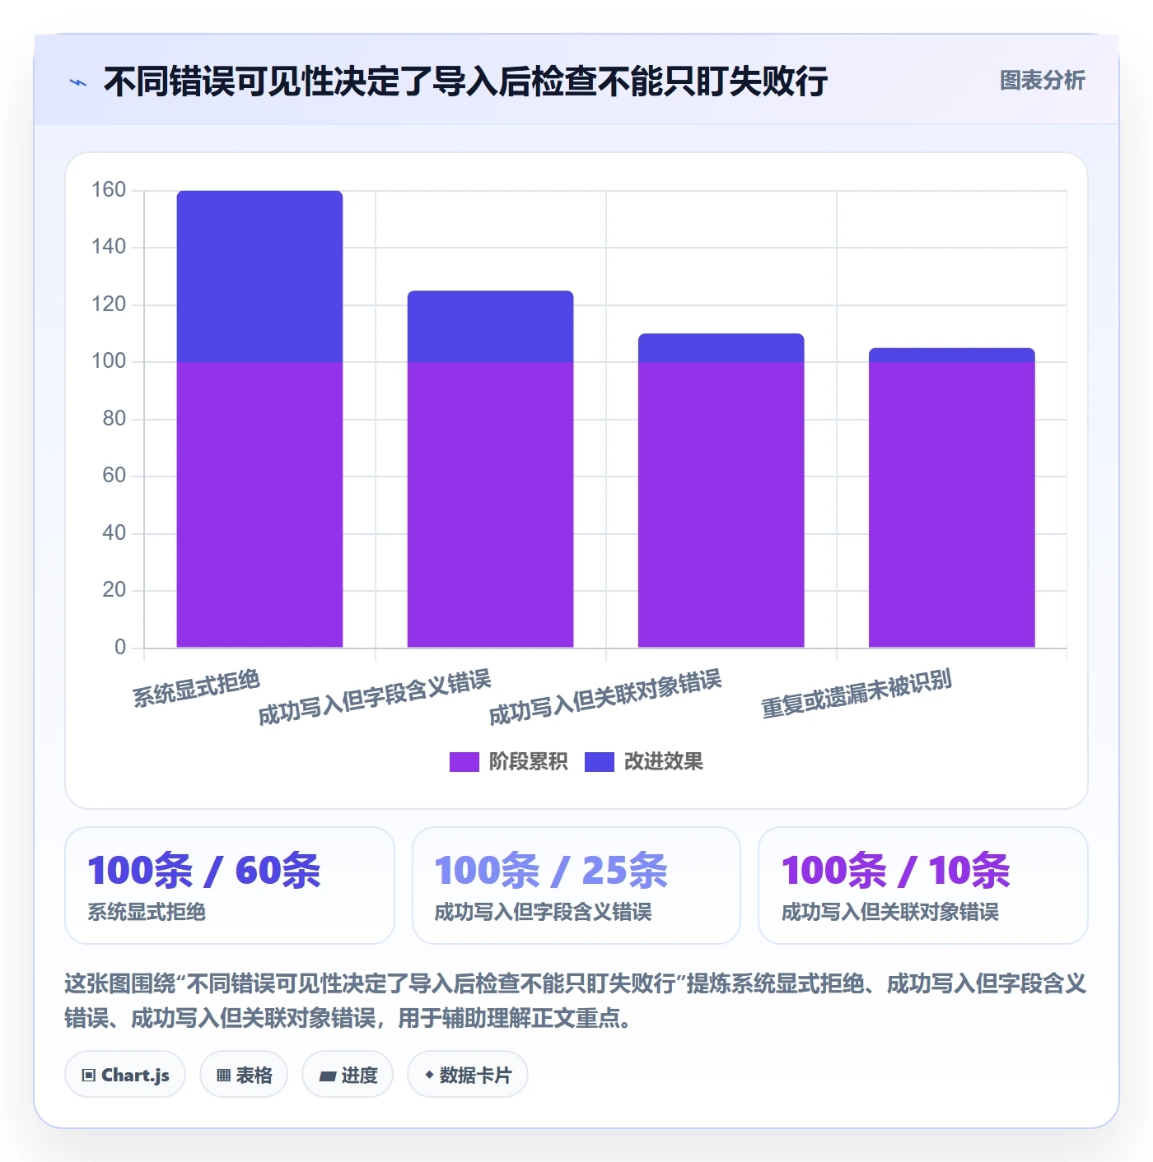Click the 成功写入但字段含义错误 axis label
Screen dimensions: 1153x1162
pos(374,697)
